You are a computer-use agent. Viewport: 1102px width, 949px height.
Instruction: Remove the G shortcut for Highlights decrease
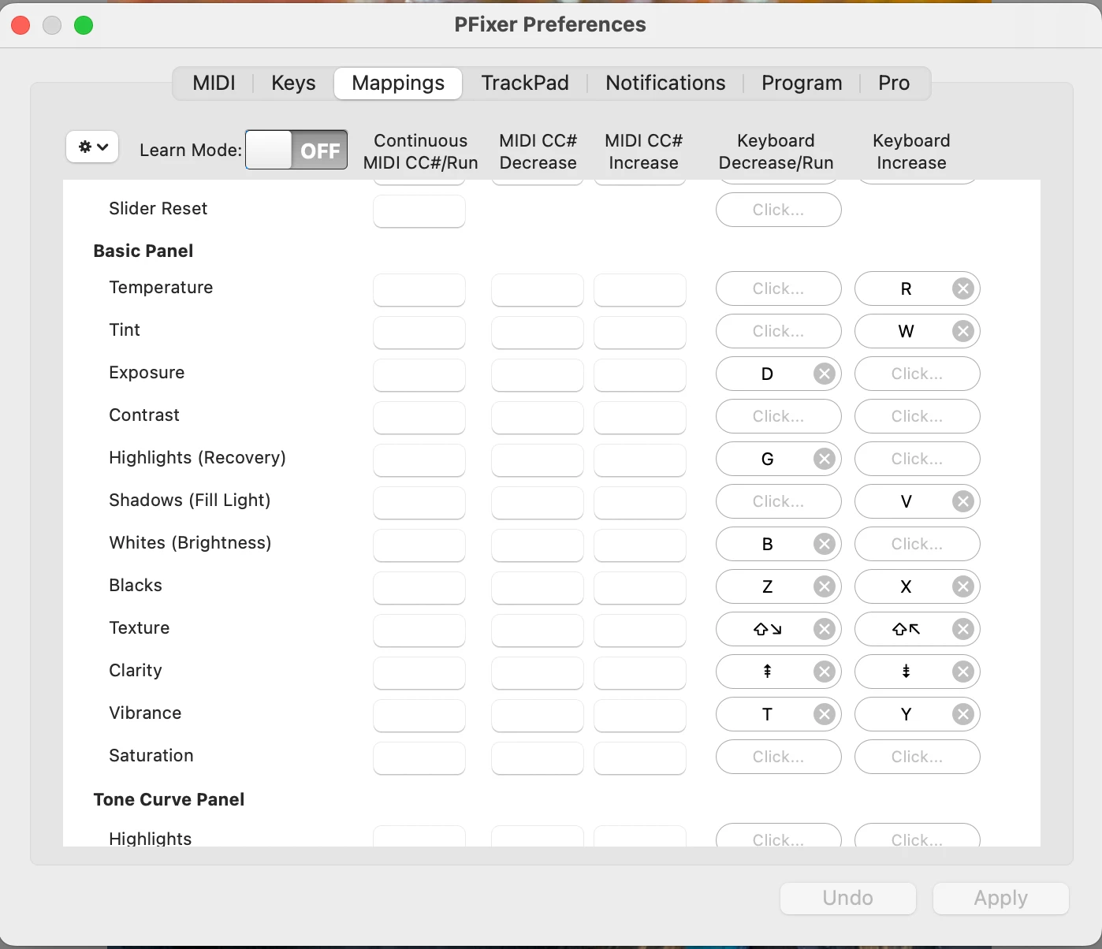pos(824,459)
